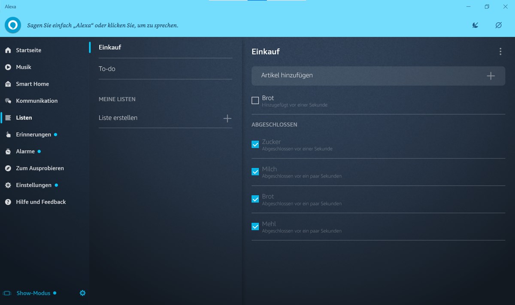Screen dimensions: 515x305
Task: Open the Einkauf three-dot options menu
Action: [500, 51]
